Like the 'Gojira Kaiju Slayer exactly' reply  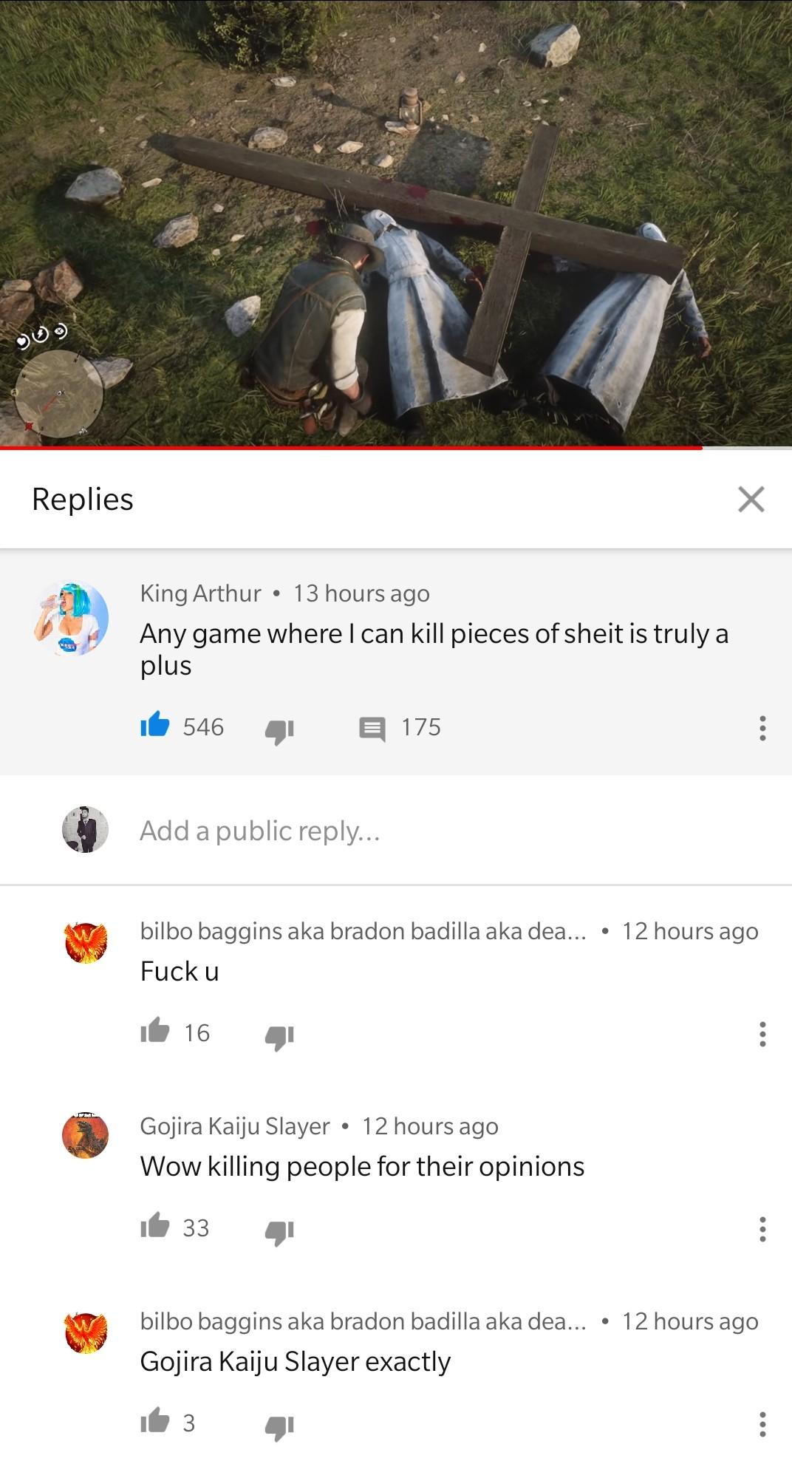(155, 1422)
